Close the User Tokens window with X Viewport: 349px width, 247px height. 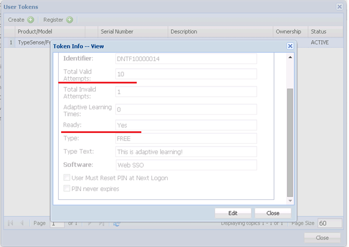(x=340, y=6)
